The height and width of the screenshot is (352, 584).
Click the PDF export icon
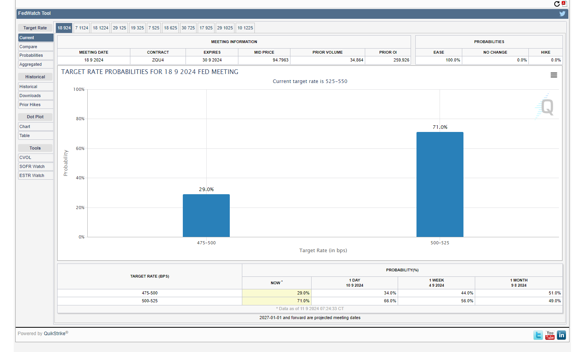564,4
